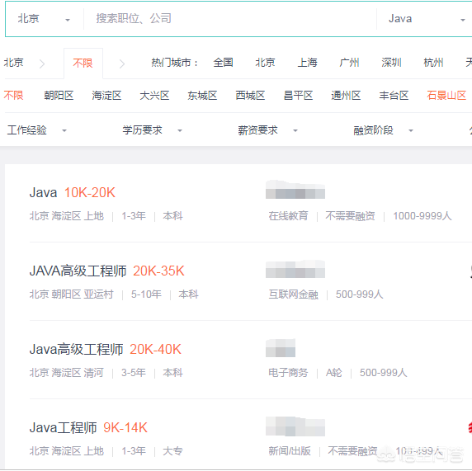This screenshot has width=472, height=471.
Task: Filter by 丰台区 district
Action: [x=394, y=96]
